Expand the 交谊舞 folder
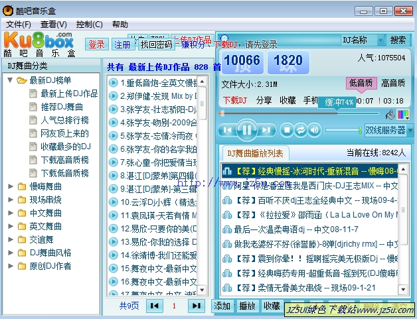 pyautogui.click(x=11, y=239)
